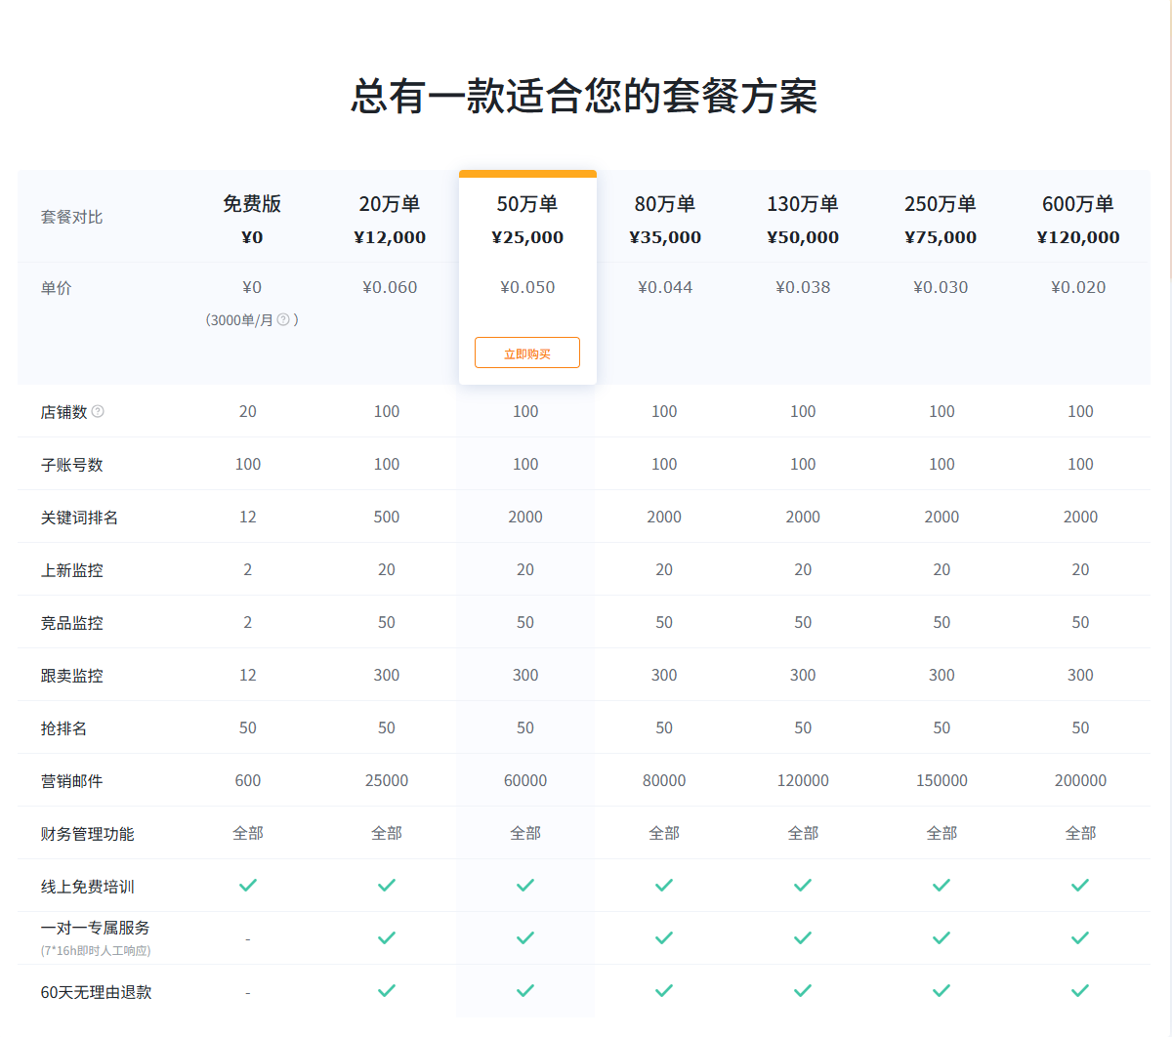The image size is (1172, 1037).
Task: Click the 上新监控 row label
Action: (71, 570)
